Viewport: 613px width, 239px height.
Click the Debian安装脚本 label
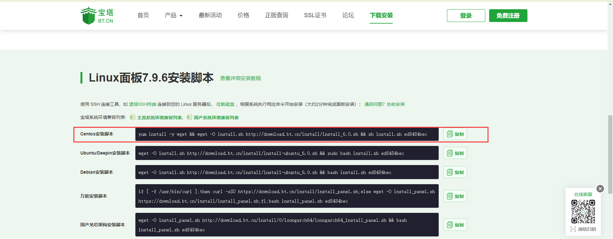[x=96, y=172]
